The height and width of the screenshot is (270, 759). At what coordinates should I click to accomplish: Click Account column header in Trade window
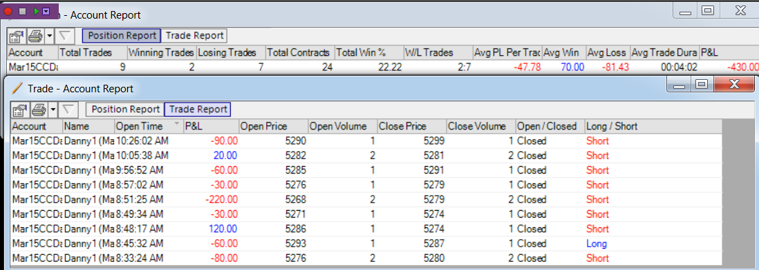tap(37, 126)
